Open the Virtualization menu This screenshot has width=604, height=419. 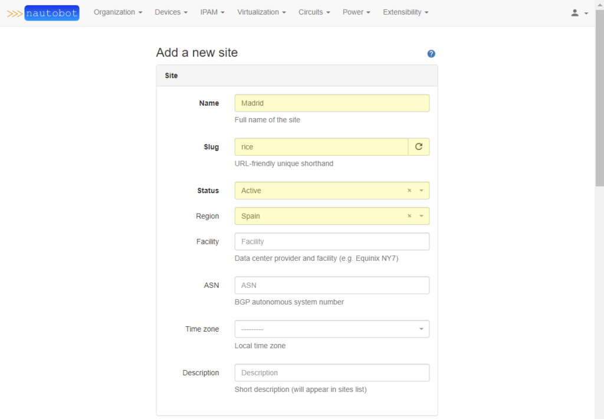[261, 12]
